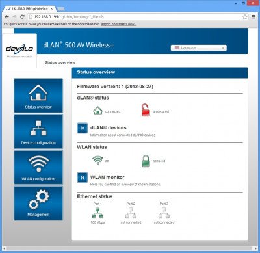Click the Status overview breadcrumb text
This screenshot has width=260, height=253.
(60, 62)
